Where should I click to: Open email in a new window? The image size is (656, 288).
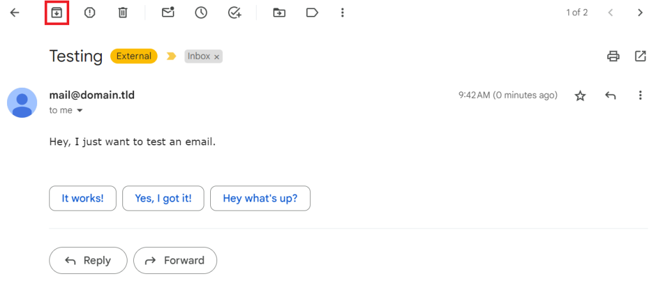point(640,56)
